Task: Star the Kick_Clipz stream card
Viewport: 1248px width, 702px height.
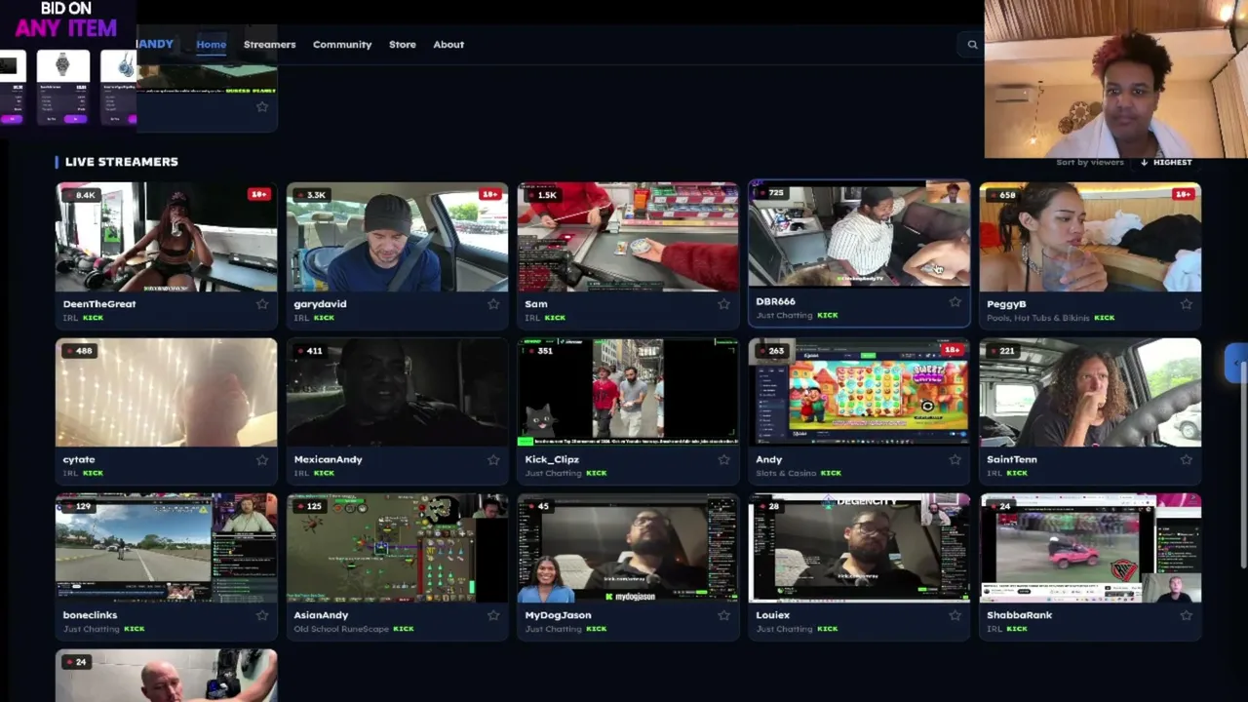Action: [724, 459]
